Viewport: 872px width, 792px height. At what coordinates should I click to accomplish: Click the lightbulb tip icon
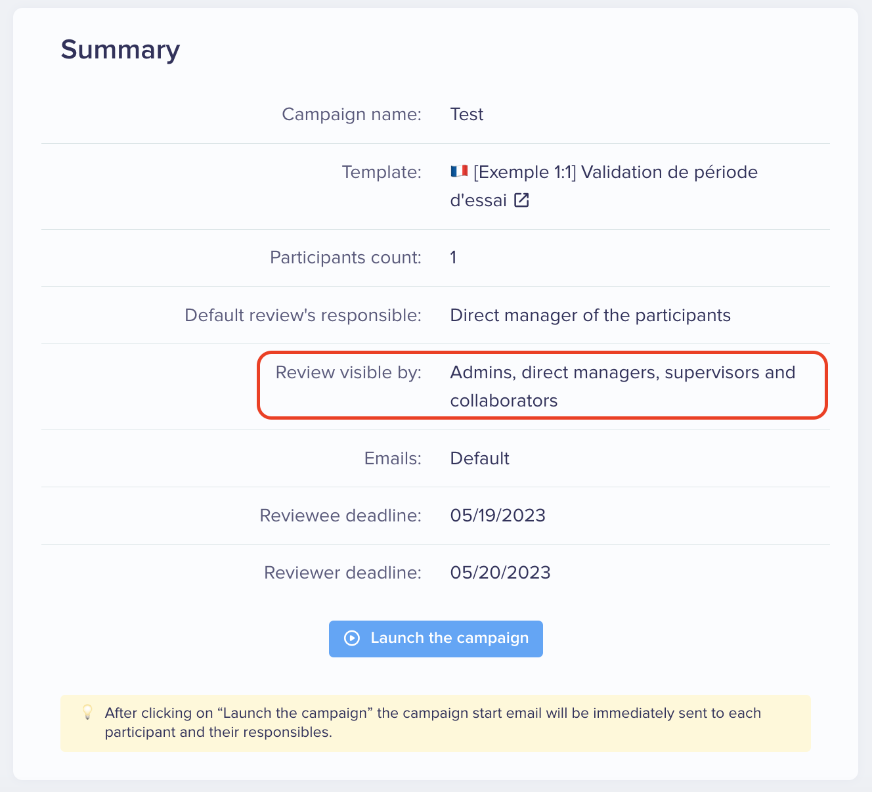(x=87, y=713)
